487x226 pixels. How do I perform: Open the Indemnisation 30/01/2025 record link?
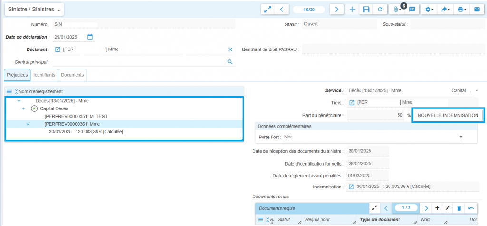tap(351, 187)
